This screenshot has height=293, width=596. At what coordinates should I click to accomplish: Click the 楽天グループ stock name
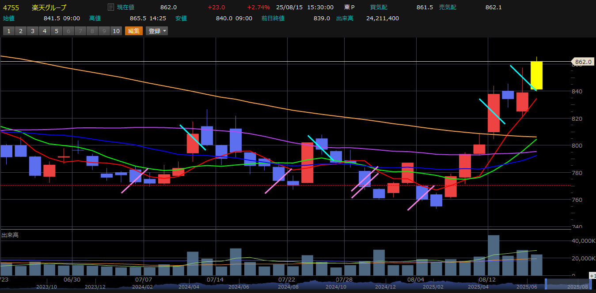pos(49,7)
